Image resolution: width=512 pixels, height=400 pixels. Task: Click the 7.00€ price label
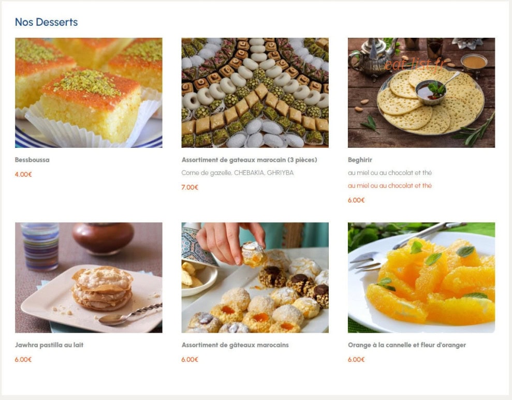(x=189, y=187)
